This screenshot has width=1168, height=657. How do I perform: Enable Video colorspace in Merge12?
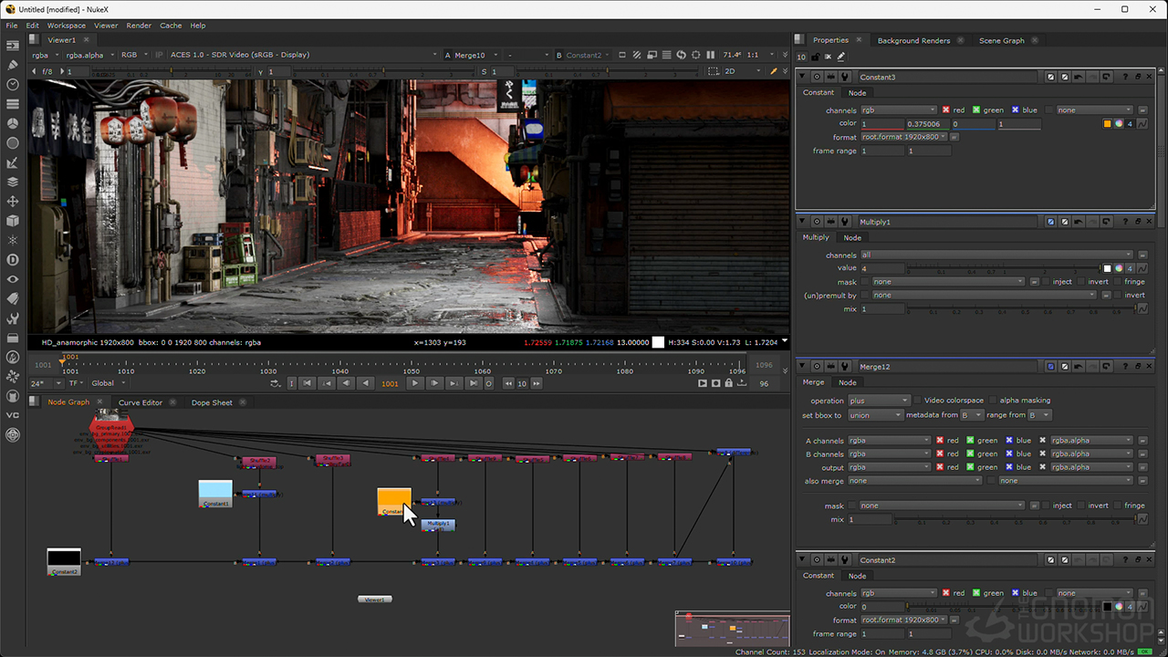click(x=917, y=401)
